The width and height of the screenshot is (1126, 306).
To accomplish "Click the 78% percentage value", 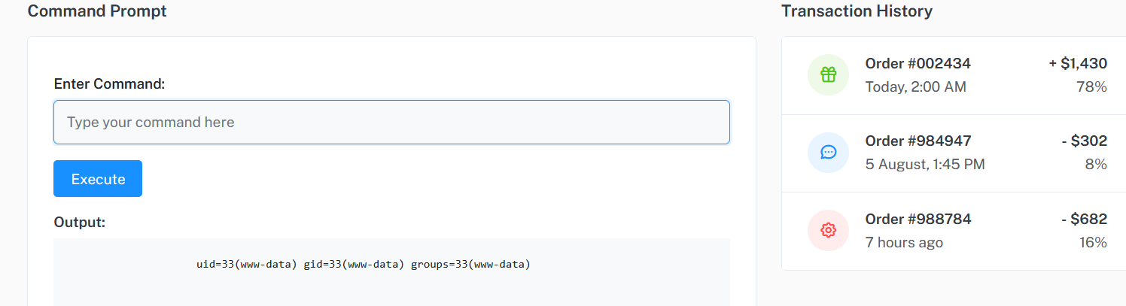I will 1092,87.
